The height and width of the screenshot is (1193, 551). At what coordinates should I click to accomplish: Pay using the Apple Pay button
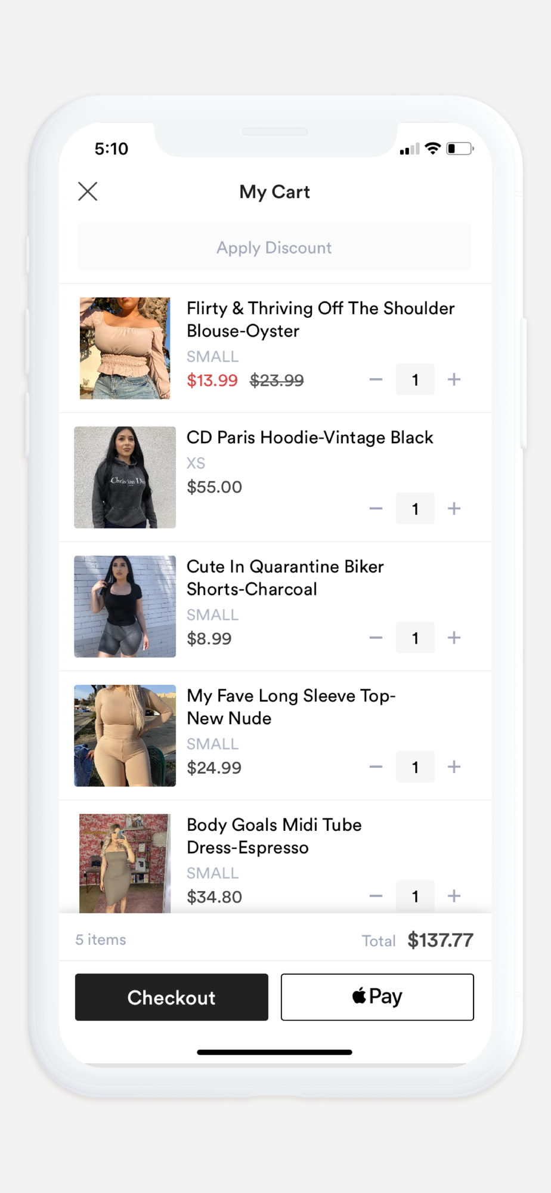point(377,997)
